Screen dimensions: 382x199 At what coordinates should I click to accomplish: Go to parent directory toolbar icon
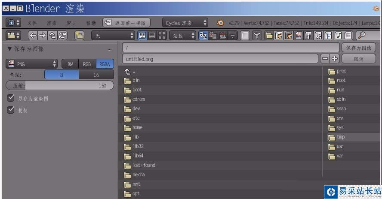(x=52, y=36)
